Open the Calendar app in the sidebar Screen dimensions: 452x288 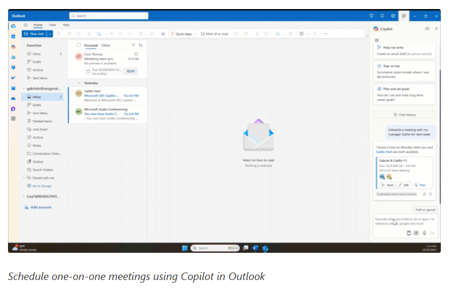[x=13, y=36]
